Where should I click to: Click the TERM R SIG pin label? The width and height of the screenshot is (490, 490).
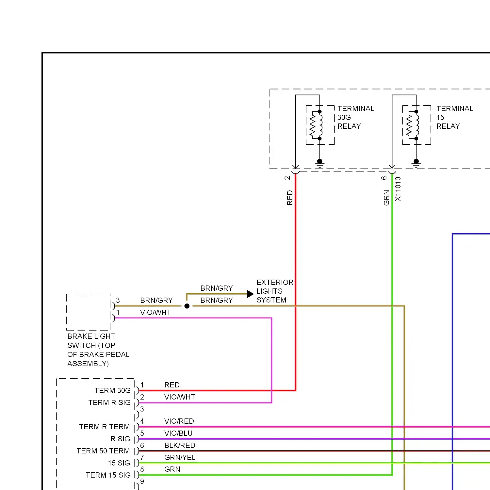(x=109, y=402)
